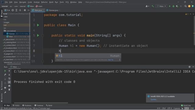Toggle the Structure tool window stripe button
This screenshot has height=110, width=195.
pos(2,86)
